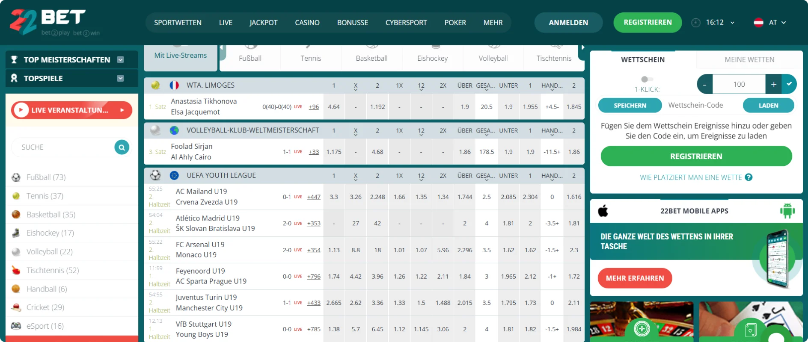Open +447 more markets for AC Mailand U19
Image resolution: width=808 pixels, height=342 pixels.
coord(314,197)
